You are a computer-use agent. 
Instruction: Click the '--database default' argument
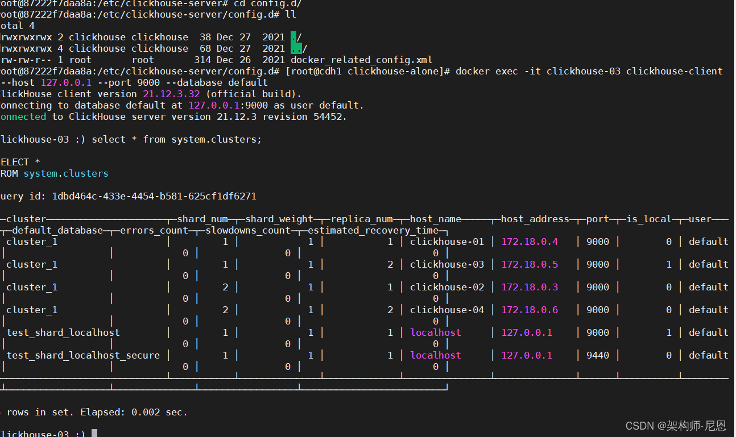(x=217, y=82)
